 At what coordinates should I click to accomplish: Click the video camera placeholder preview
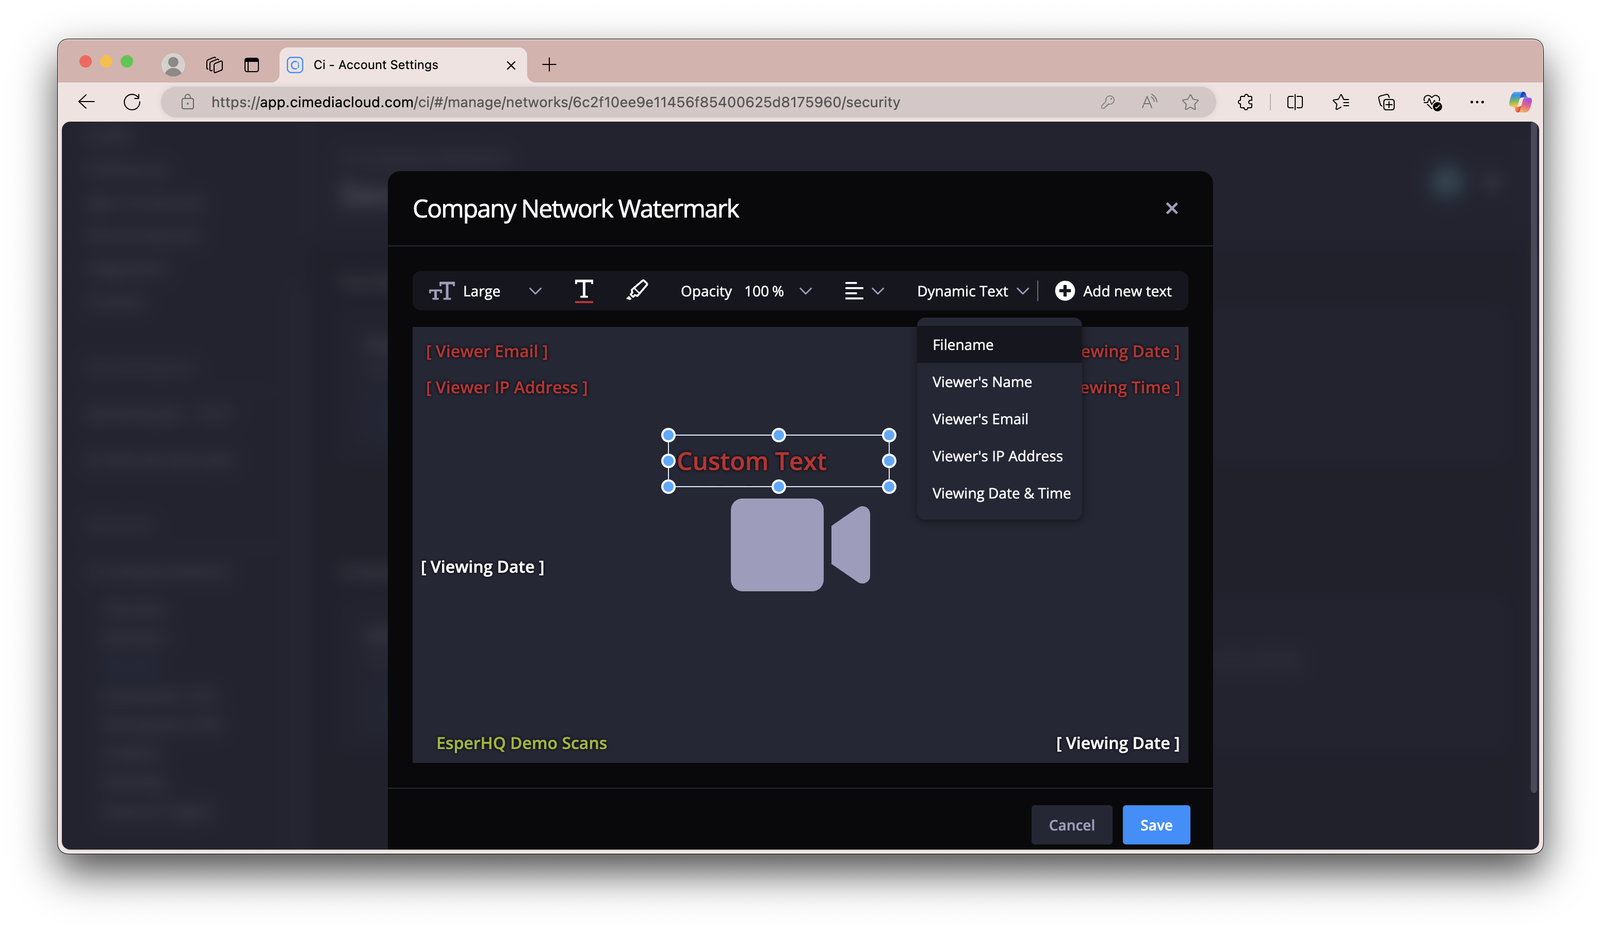coord(800,545)
